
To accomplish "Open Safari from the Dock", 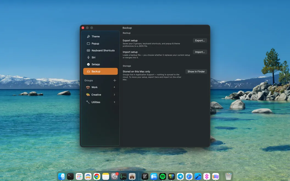I will tap(189, 176).
